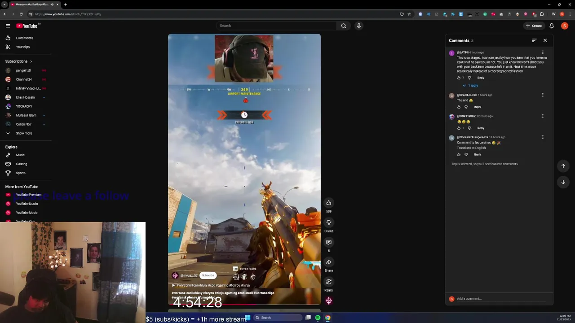Reply to @LATPII's comment
Screen dimensions: 575x323
coord(481,78)
